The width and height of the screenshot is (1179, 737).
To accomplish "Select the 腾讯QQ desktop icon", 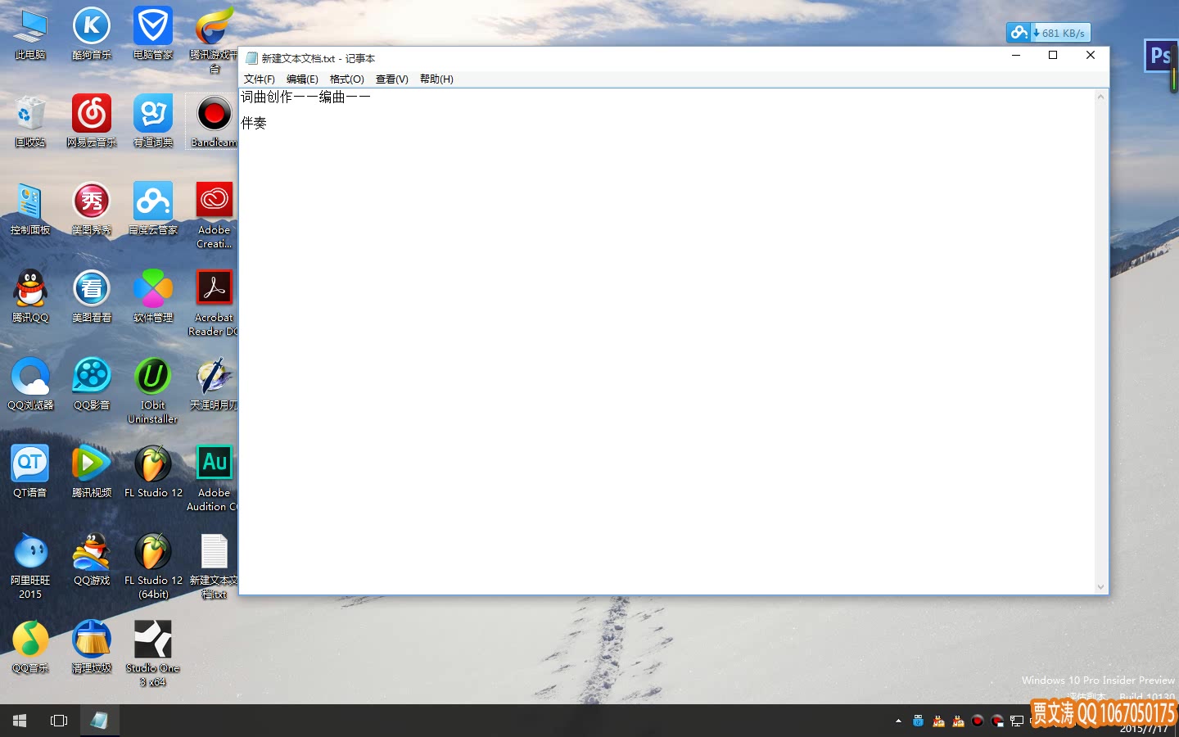I will click(x=30, y=296).
